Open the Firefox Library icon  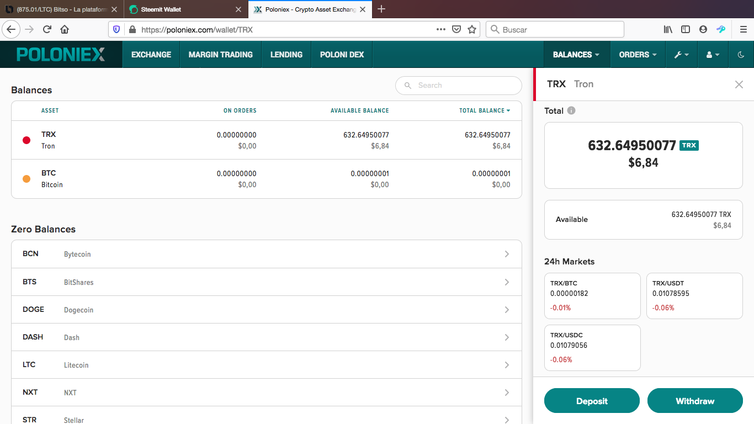pos(668,29)
